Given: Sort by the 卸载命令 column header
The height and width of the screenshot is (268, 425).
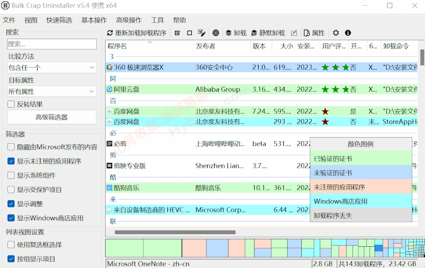Looking at the screenshot, I should click(x=399, y=46).
